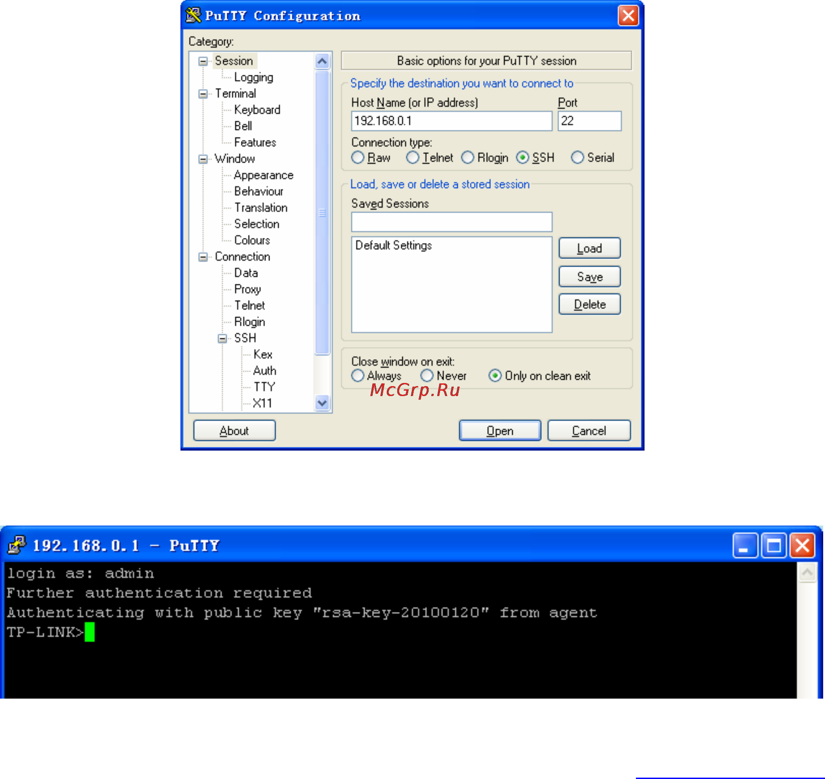
Task: Close the PuTTY Configuration dialog
Action: coord(628,15)
